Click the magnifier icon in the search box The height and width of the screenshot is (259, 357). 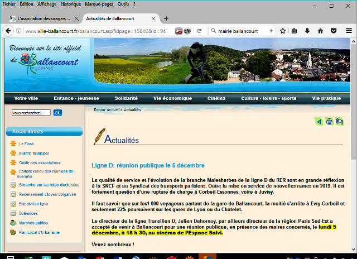coord(213,31)
